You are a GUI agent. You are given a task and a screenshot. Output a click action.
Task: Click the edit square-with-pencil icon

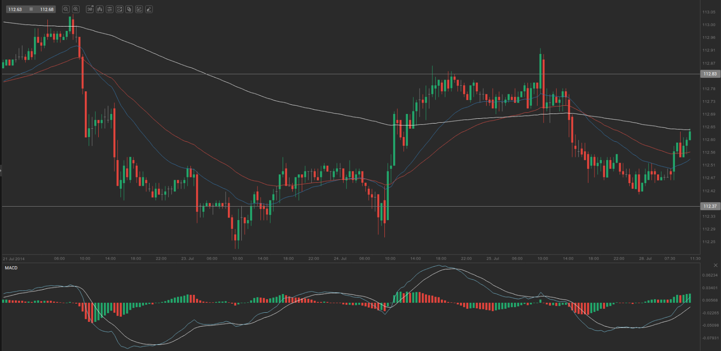[x=139, y=9]
